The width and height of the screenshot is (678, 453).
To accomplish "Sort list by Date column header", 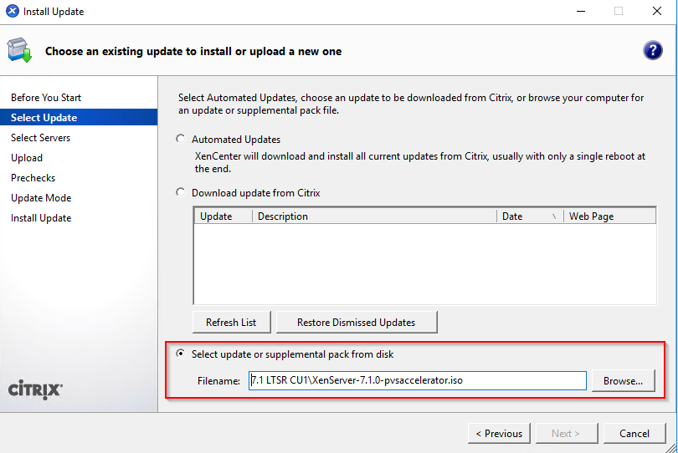I will click(529, 216).
